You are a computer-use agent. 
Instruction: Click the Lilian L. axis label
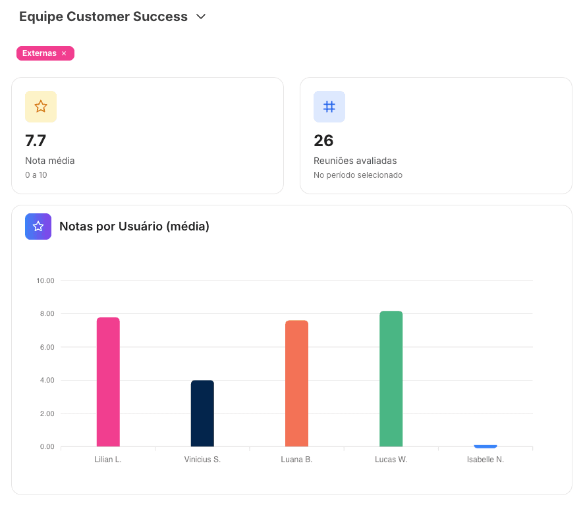(108, 460)
